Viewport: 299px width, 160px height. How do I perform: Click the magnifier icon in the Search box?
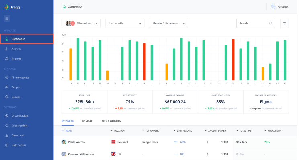coord(271,23)
